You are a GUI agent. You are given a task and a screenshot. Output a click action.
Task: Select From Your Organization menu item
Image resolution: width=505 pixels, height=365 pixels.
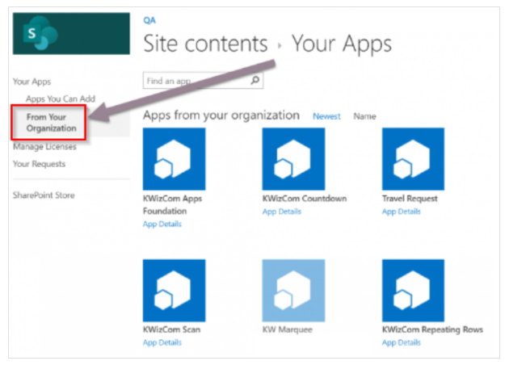pos(51,123)
